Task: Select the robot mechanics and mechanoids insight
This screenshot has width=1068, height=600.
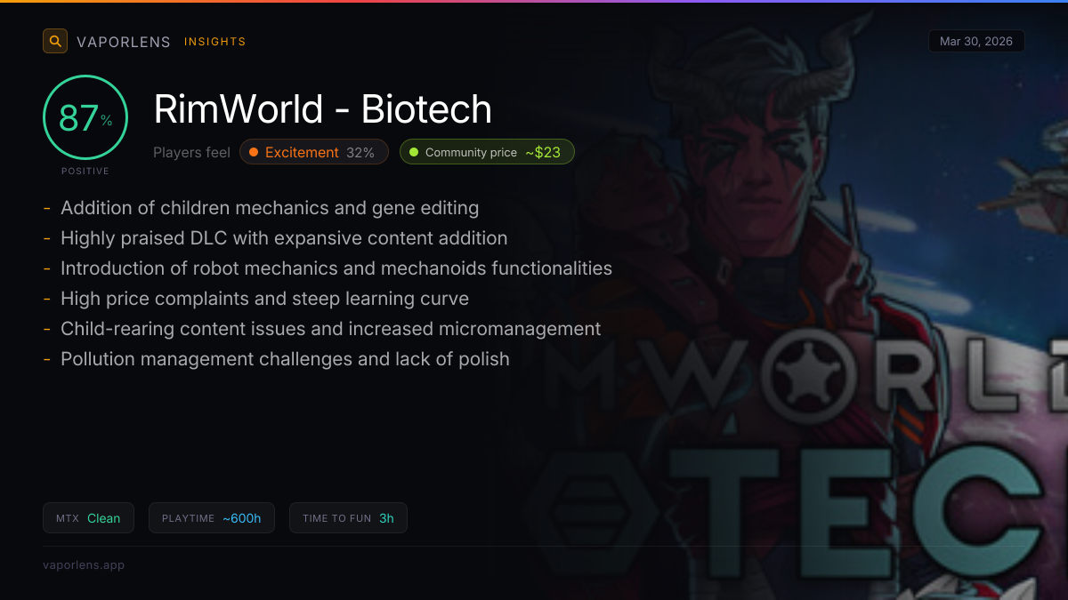Action: 336,268
